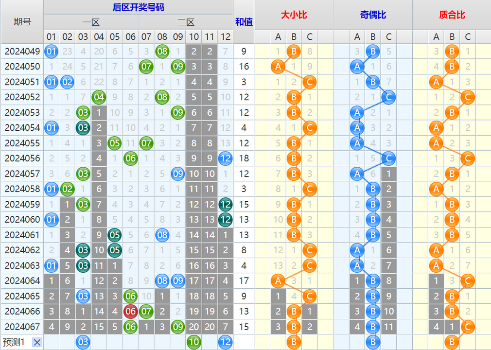491x350 pixels.
Task: Toggle 质合比 B ball in 预测1 row
Action: tap(452, 342)
